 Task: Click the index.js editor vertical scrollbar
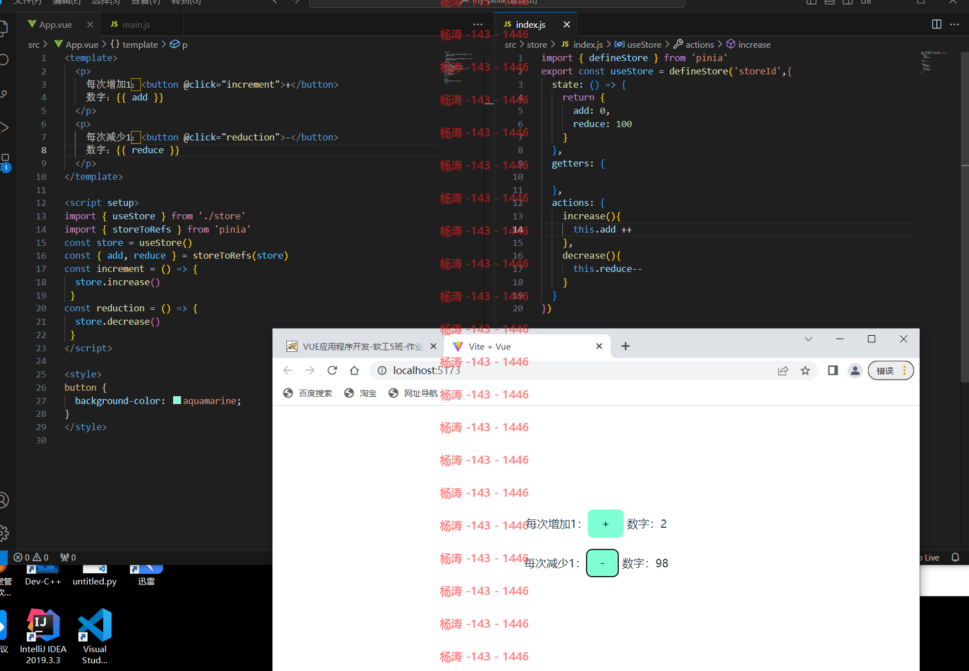pos(965,216)
